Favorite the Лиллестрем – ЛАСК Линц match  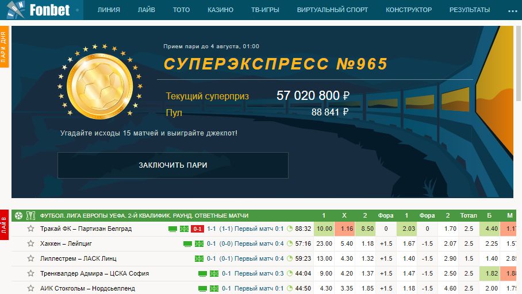pos(30,258)
